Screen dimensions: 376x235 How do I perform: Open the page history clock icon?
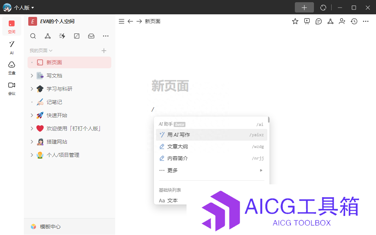click(354, 21)
